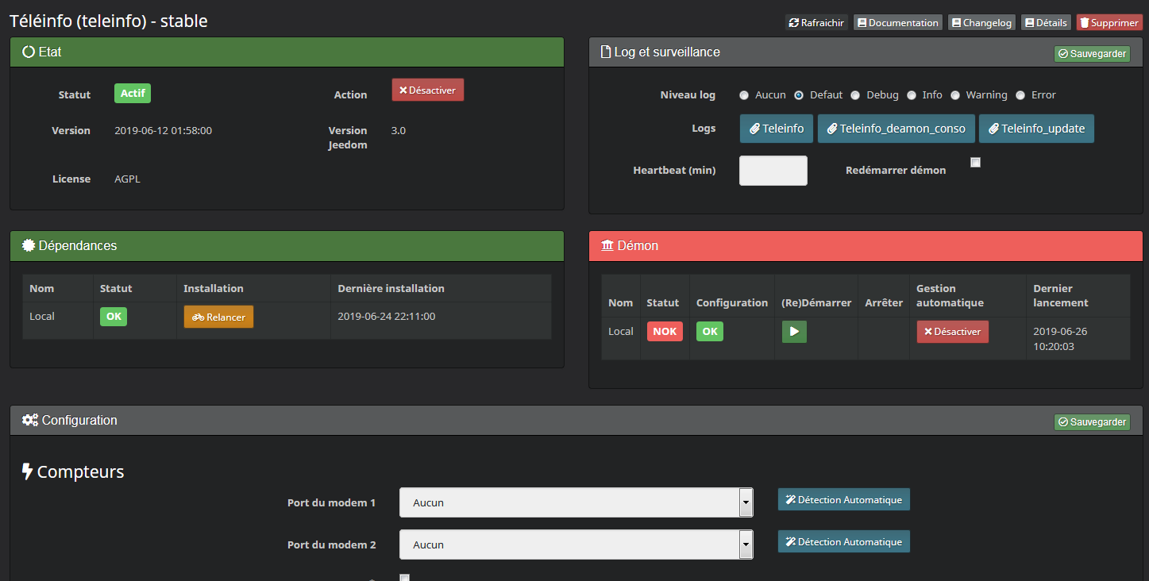Click Local in the Démon table

click(x=621, y=331)
